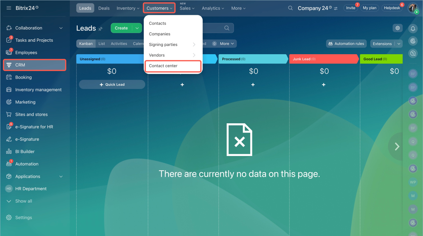423x236 pixels.
Task: Expand the Collaboration section
Action: [x=61, y=28]
